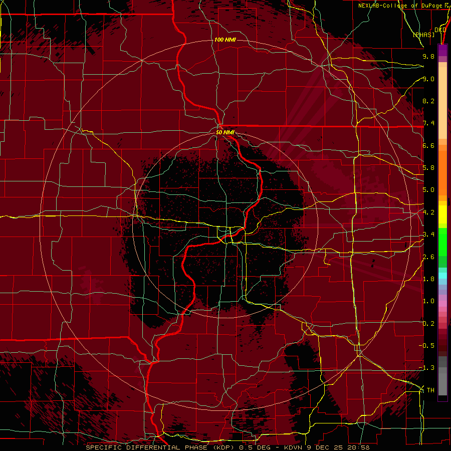This screenshot has width=451, height=451.
Task: Click the -1.3 value on color scale
Action: click(427, 368)
